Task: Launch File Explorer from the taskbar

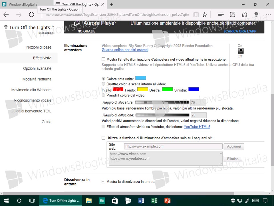Action: tap(89, 201)
